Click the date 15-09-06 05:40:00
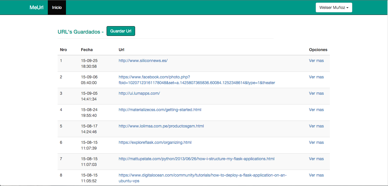Viewport: 388px width, 186px height. click(89, 80)
